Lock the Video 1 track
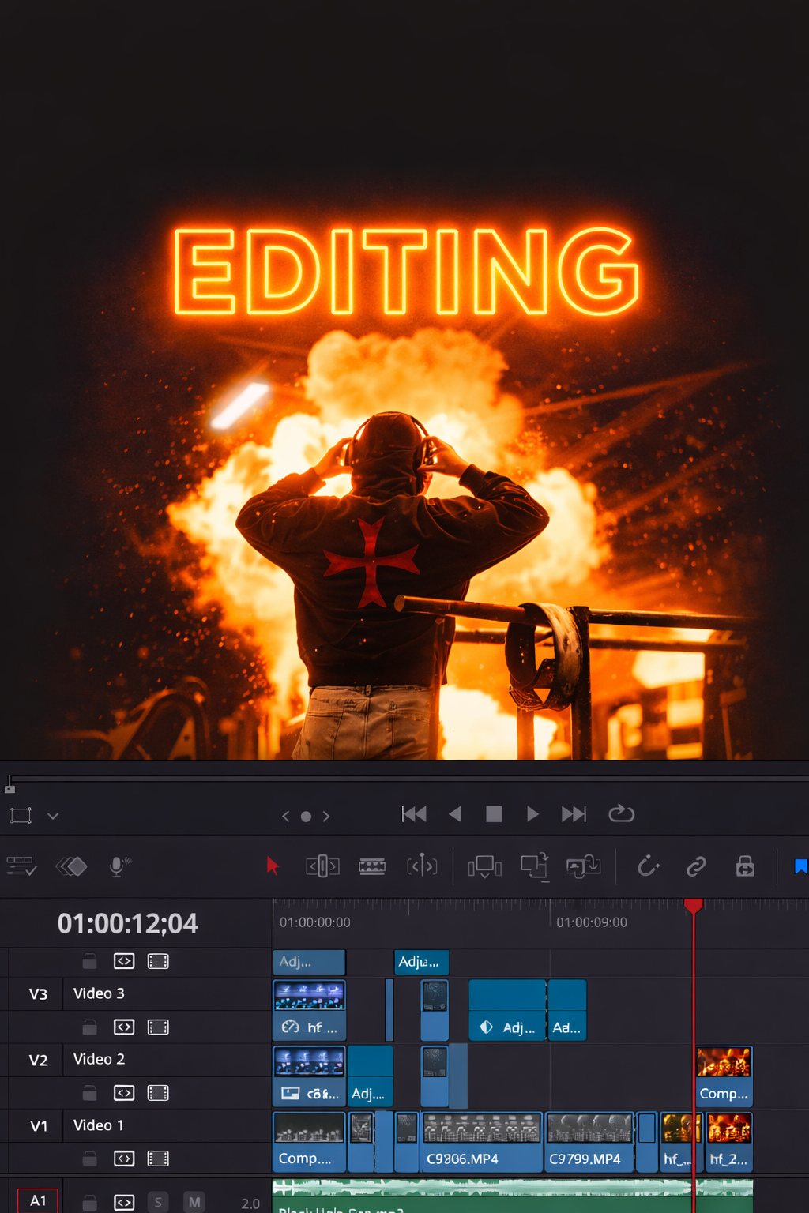Screen dimensions: 809x1213 point(90,1159)
